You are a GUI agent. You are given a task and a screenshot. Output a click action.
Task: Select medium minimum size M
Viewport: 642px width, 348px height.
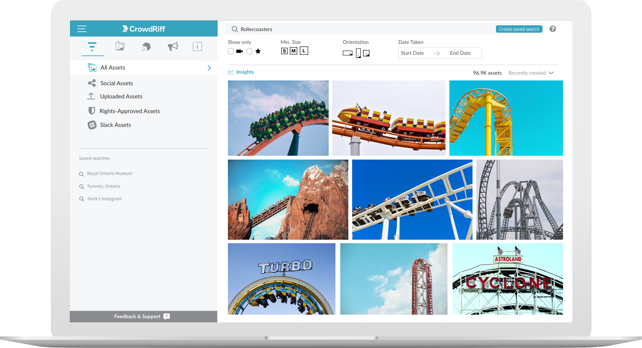293,51
